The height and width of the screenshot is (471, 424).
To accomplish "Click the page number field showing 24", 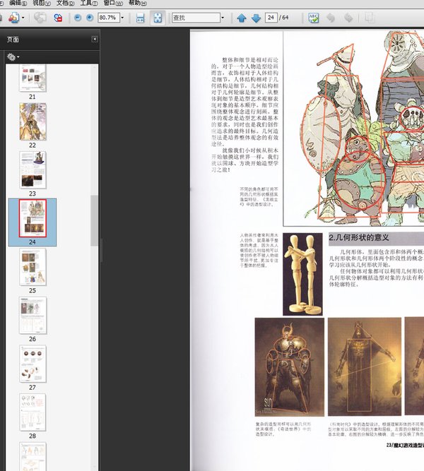I will click(271, 18).
